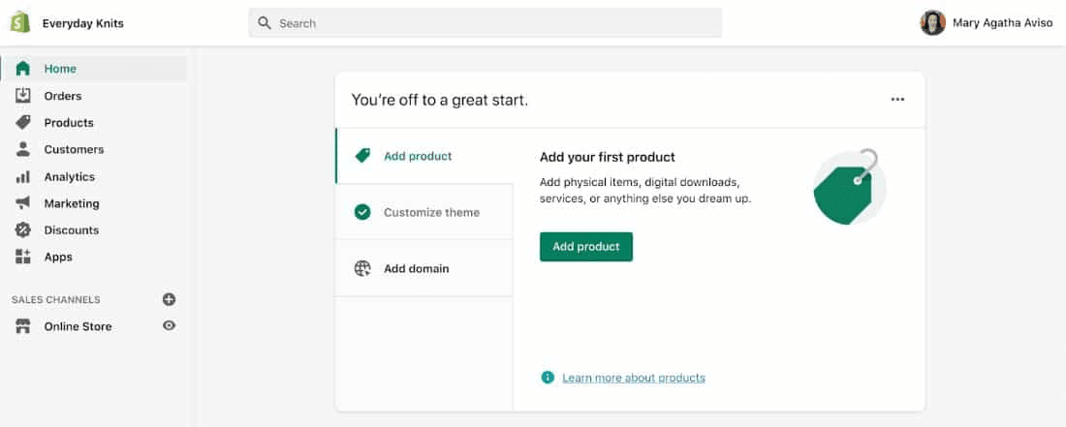
Task: Click the Online Store storefront icon
Action: (23, 327)
